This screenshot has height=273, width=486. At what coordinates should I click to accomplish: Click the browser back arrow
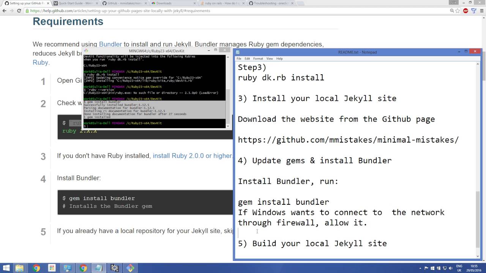coord(4,11)
